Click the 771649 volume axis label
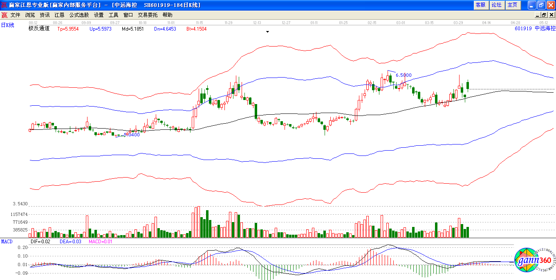 20,222
